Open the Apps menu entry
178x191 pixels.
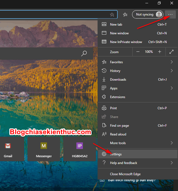pyautogui.click(x=138, y=88)
